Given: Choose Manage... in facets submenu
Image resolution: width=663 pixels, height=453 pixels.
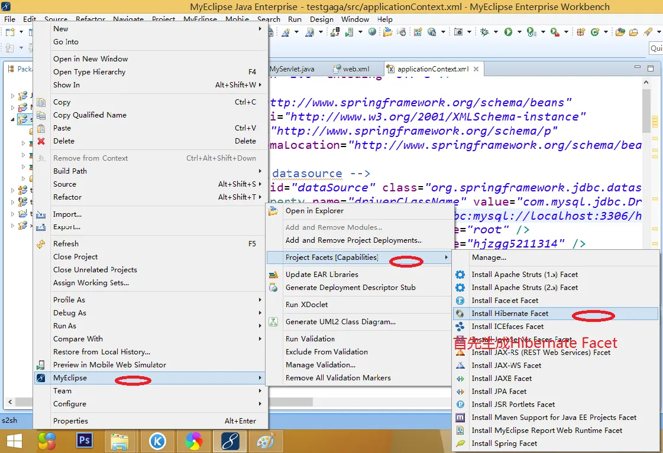Looking at the screenshot, I should pyautogui.click(x=489, y=258).
